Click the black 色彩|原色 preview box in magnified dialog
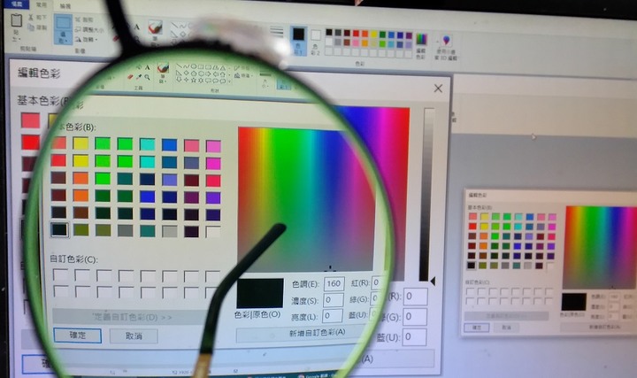The height and width of the screenshot is (378, 637). (x=260, y=293)
